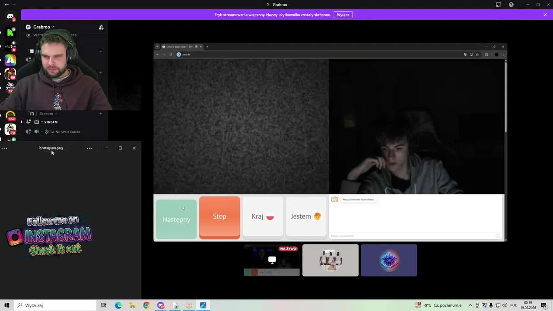
Task: Reload the page in streamed browser
Action: (171, 54)
